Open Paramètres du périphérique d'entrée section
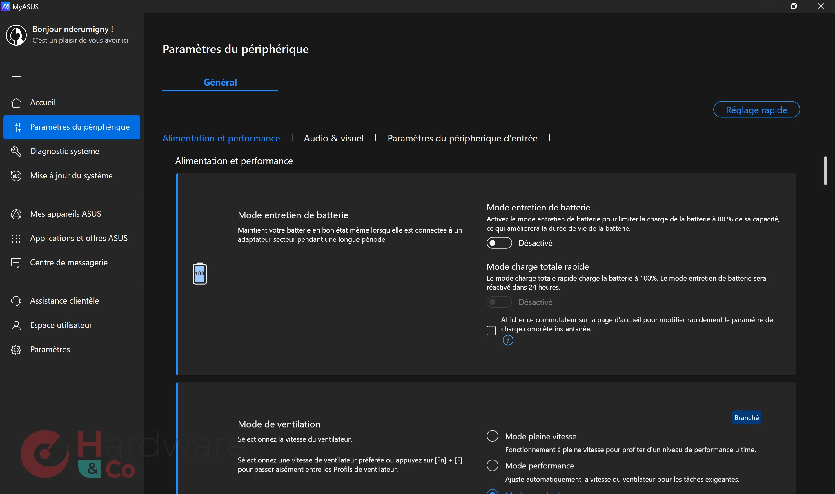835x494 pixels. [x=462, y=138]
